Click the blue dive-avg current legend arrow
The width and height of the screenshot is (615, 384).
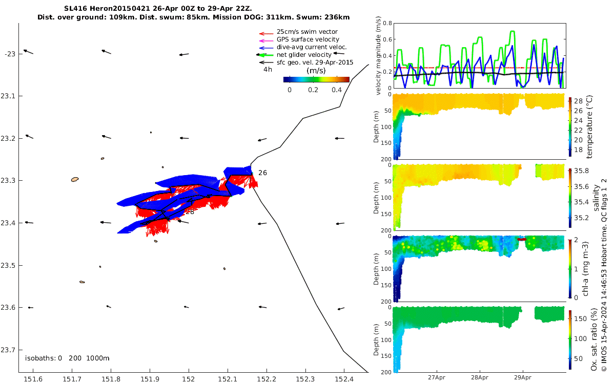(265, 47)
